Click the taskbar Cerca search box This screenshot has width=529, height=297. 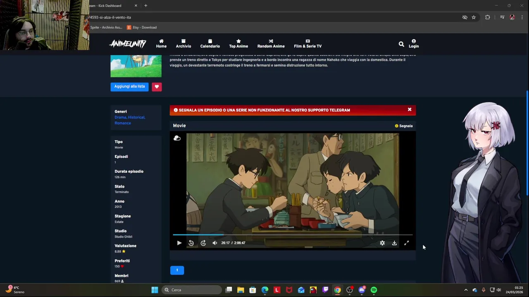tap(192, 290)
